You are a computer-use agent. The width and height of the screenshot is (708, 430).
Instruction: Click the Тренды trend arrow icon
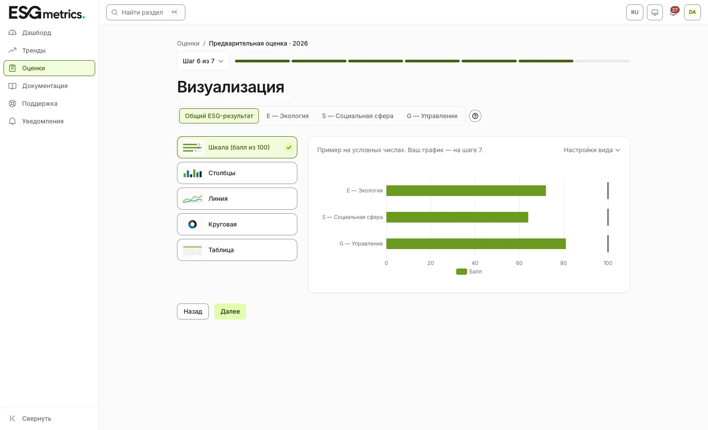coord(12,50)
